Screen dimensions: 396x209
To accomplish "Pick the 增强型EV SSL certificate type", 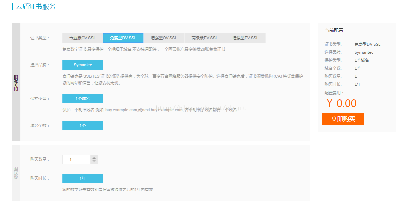I will click(x=245, y=38).
